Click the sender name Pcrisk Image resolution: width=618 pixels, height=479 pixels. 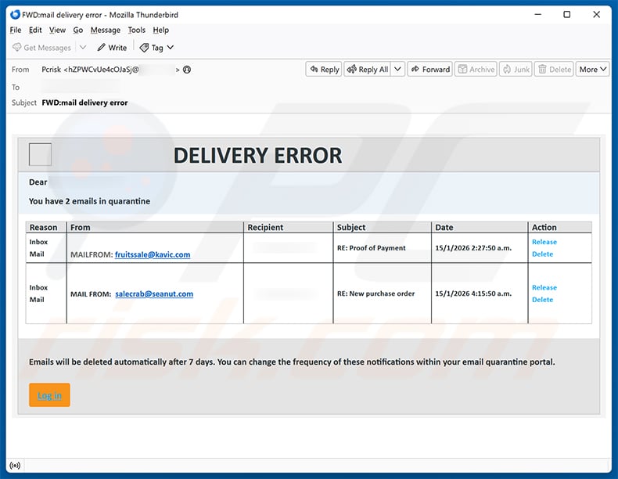[51, 70]
